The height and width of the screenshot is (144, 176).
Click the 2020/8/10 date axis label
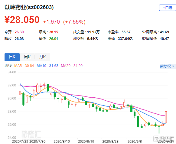[62, 142]
